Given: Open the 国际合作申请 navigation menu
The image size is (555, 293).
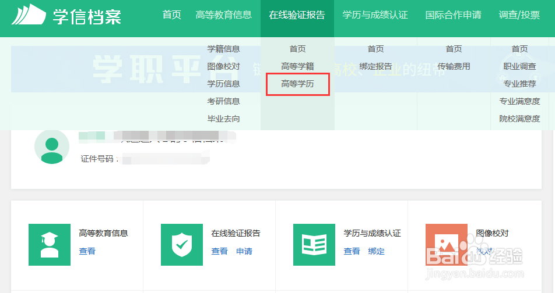Looking at the screenshot, I should click(x=454, y=15).
